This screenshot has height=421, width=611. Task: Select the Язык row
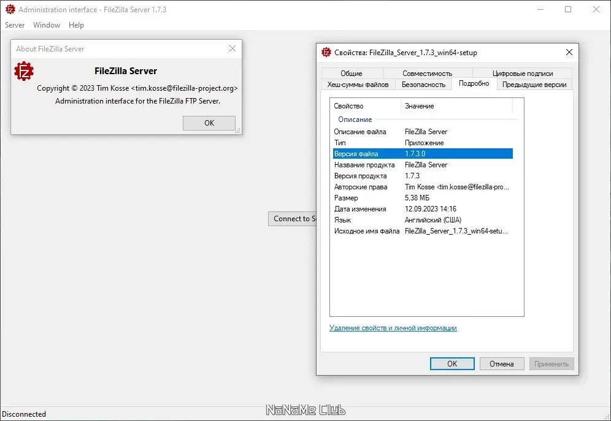coord(423,220)
